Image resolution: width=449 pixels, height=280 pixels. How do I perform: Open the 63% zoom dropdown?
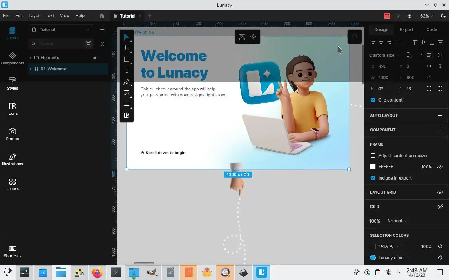coord(427,16)
